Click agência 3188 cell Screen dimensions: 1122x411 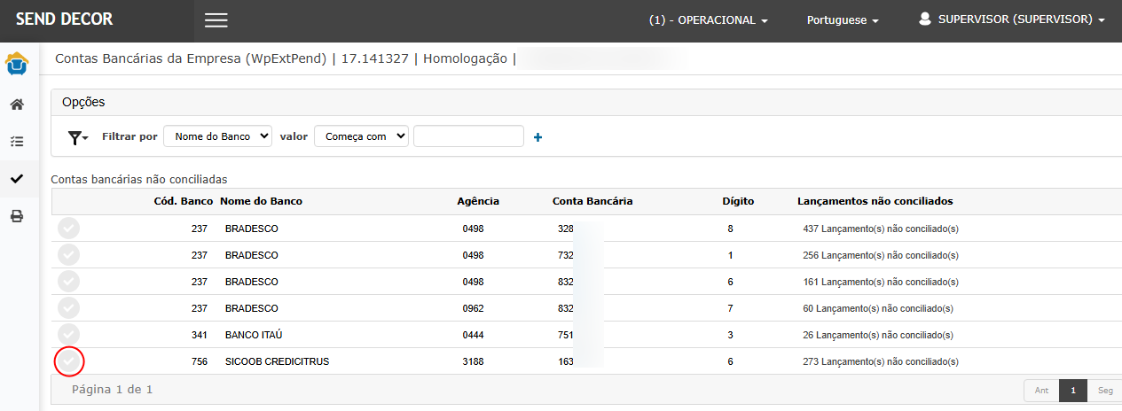(x=473, y=361)
